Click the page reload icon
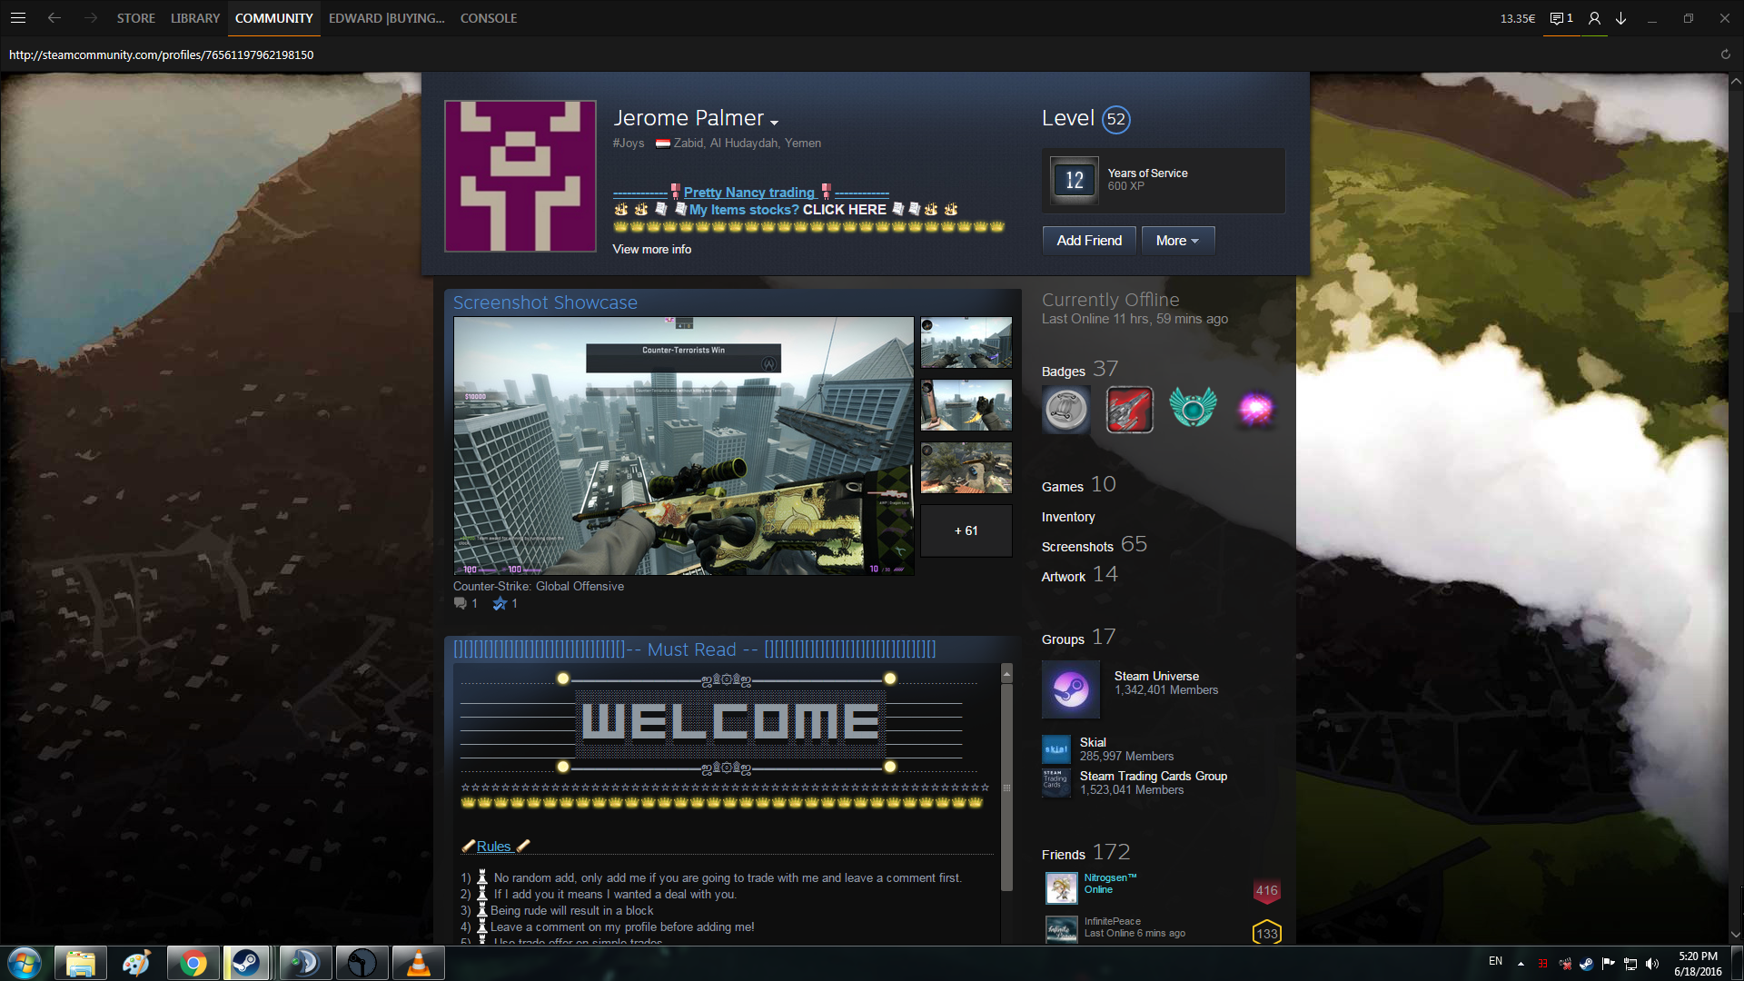Screen dimensions: 1744x981 (x=1725, y=54)
